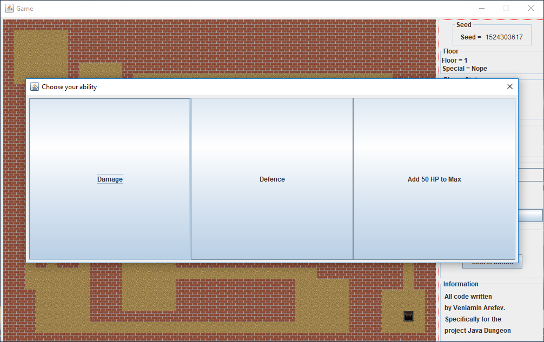Close the Choose your ability dialog
The height and width of the screenshot is (342, 544).
(509, 86)
